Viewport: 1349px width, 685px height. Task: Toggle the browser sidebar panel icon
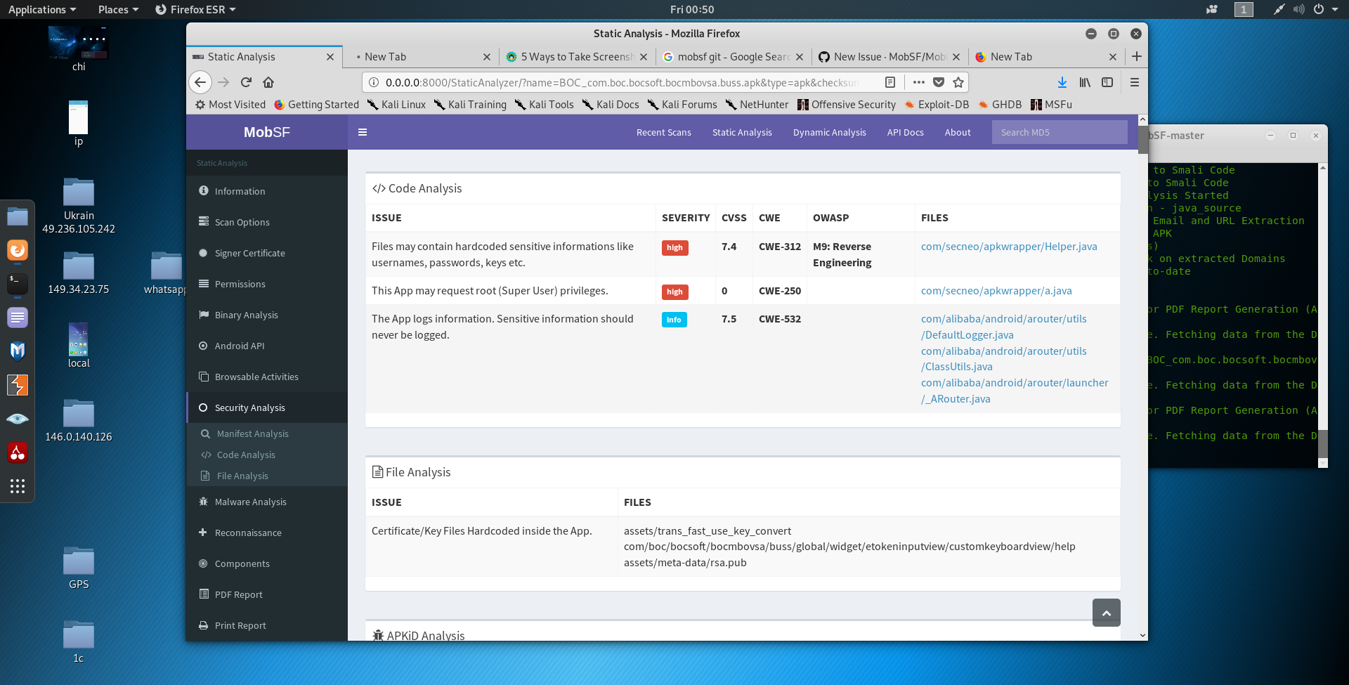(x=1108, y=82)
